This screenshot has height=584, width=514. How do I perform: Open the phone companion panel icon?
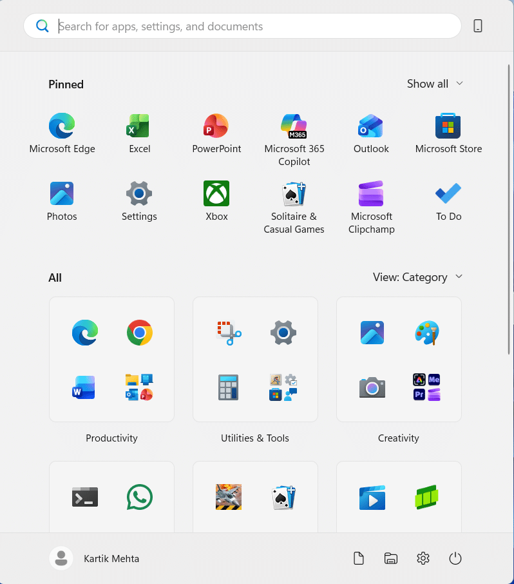(478, 26)
